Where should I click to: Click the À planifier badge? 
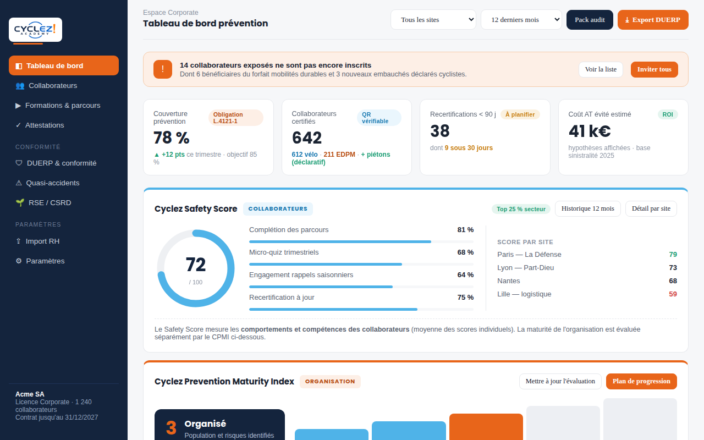(520, 114)
